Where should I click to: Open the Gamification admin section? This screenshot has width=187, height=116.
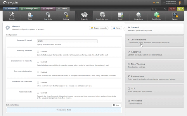tap(157, 16)
